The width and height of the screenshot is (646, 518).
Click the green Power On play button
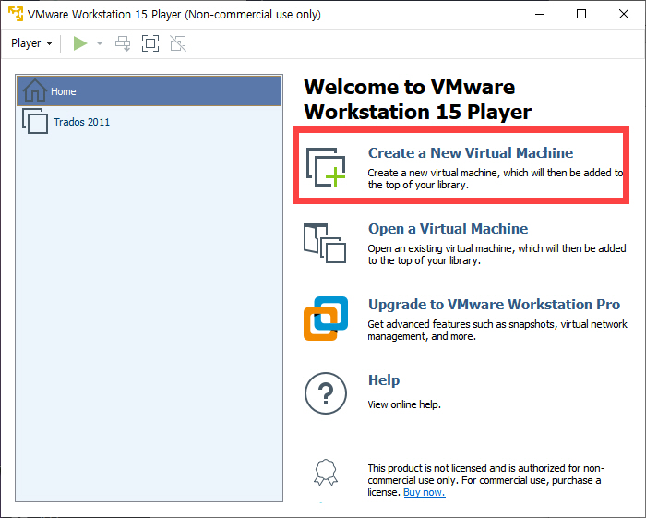click(x=80, y=43)
